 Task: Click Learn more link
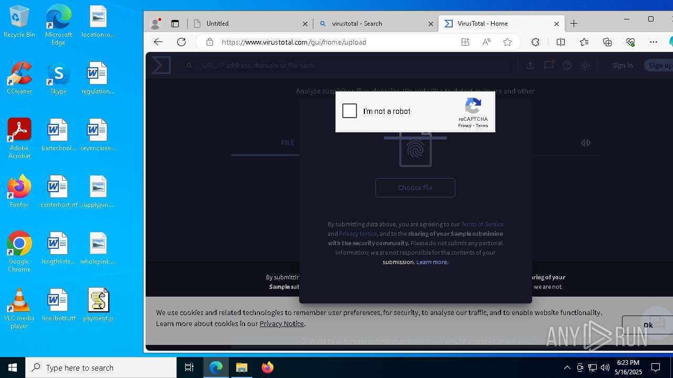(432, 262)
